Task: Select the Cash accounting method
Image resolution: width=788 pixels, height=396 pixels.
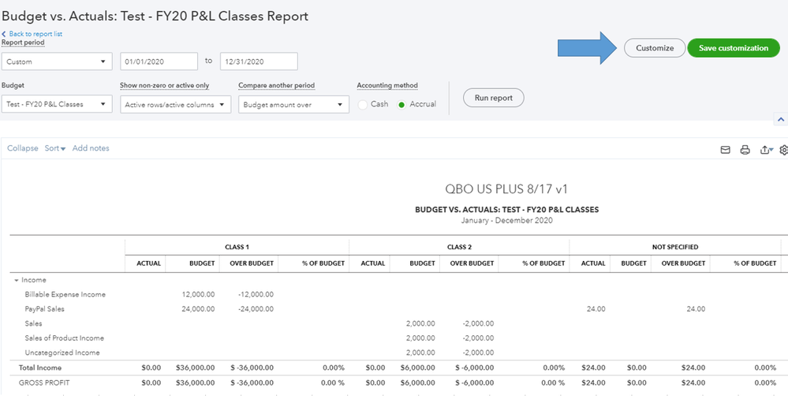Action: point(364,104)
